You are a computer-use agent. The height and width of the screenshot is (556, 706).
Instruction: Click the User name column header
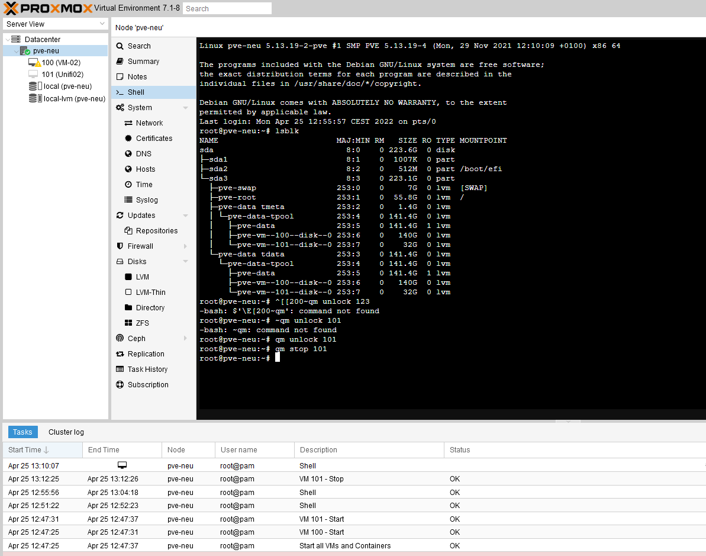(254, 449)
